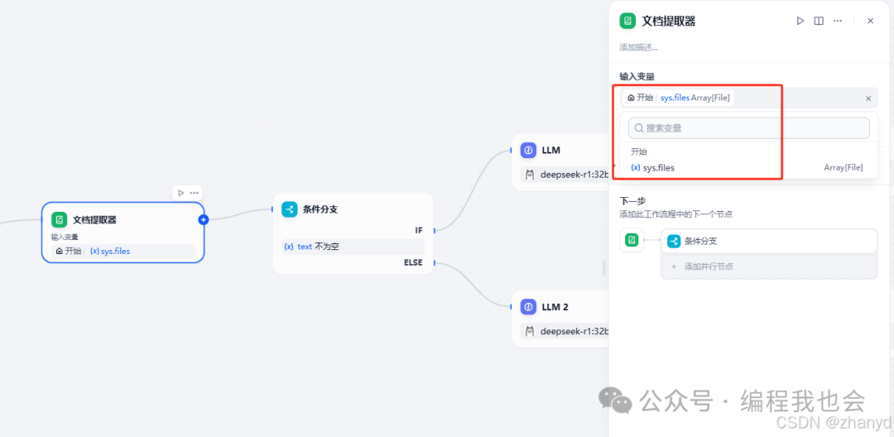Image resolution: width=894 pixels, height=437 pixels.
Task: Choose sys.files from the variable list
Action: click(659, 168)
